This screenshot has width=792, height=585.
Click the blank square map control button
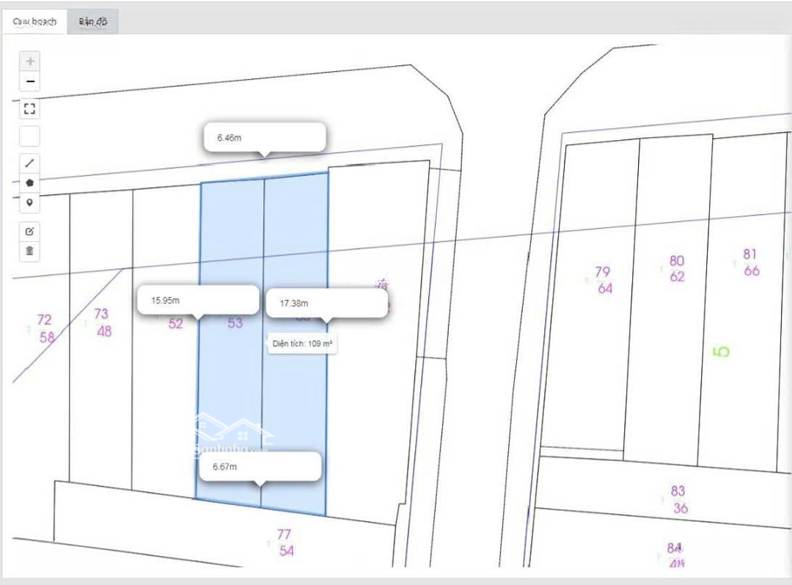click(29, 136)
